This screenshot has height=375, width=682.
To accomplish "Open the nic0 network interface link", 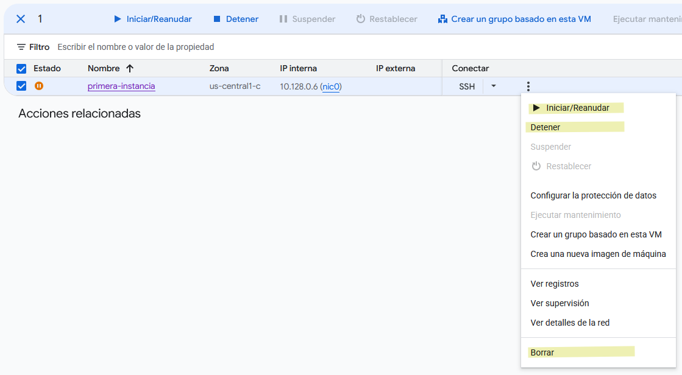I will coord(330,86).
